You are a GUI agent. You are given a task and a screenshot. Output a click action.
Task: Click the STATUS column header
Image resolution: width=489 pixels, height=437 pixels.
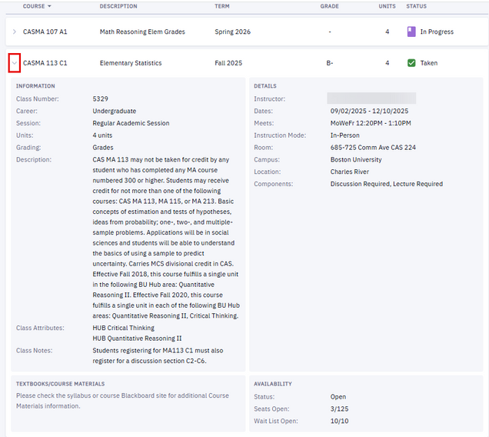coord(416,6)
